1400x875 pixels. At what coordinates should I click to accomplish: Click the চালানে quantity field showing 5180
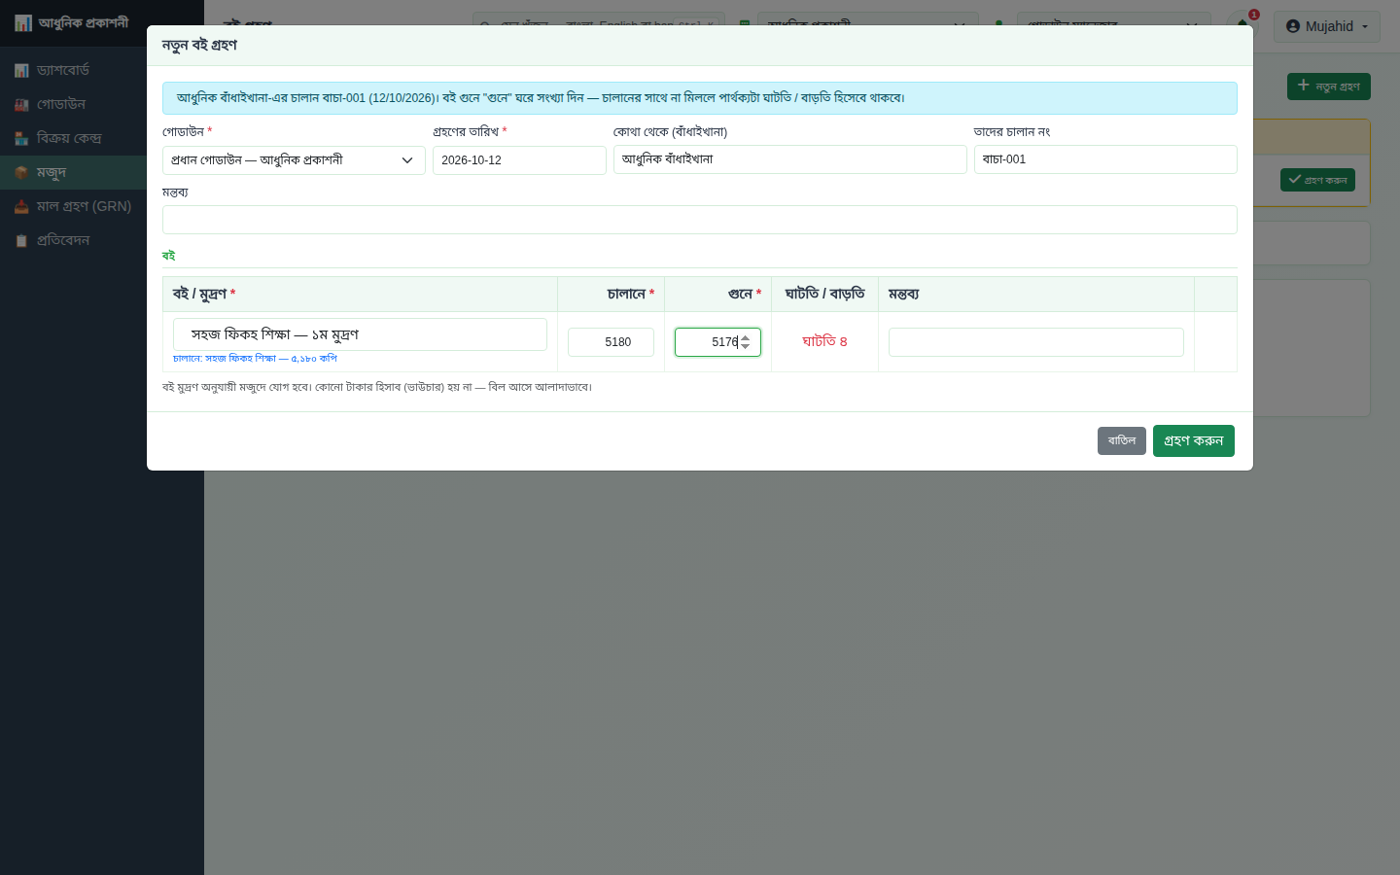coord(611,342)
